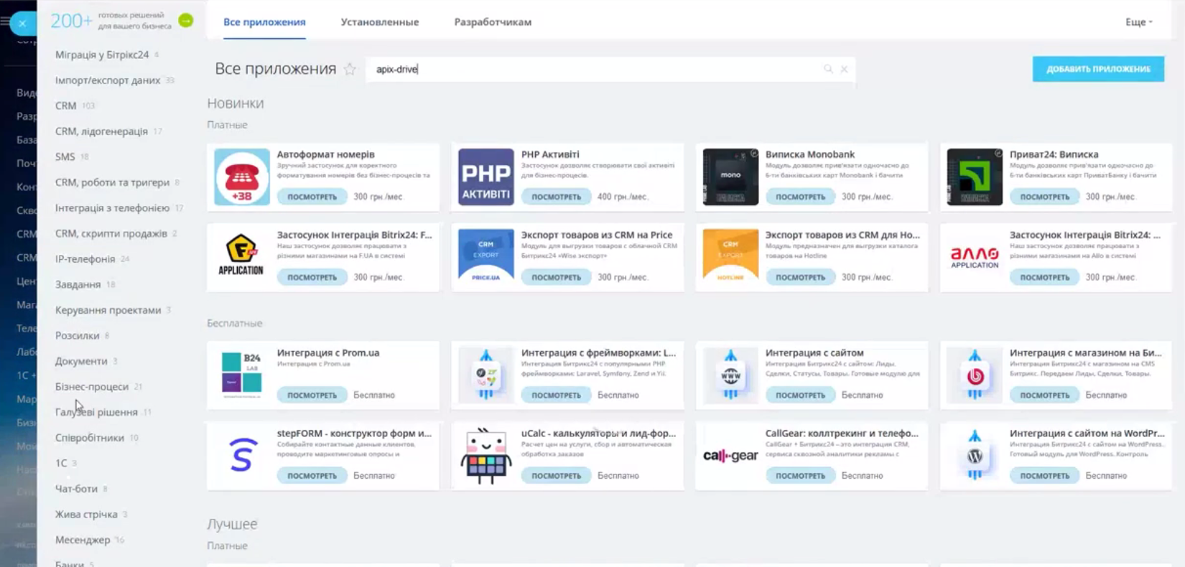Select Співробітники category

(90, 438)
